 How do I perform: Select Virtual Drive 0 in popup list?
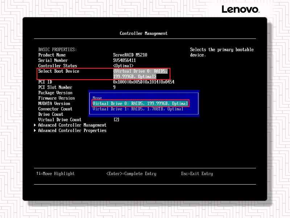tap(140, 104)
